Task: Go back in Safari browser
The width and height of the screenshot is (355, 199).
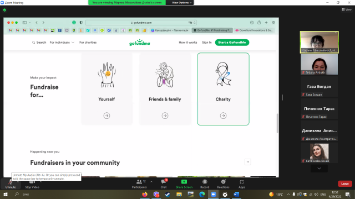Action: pyautogui.click(x=37, y=23)
